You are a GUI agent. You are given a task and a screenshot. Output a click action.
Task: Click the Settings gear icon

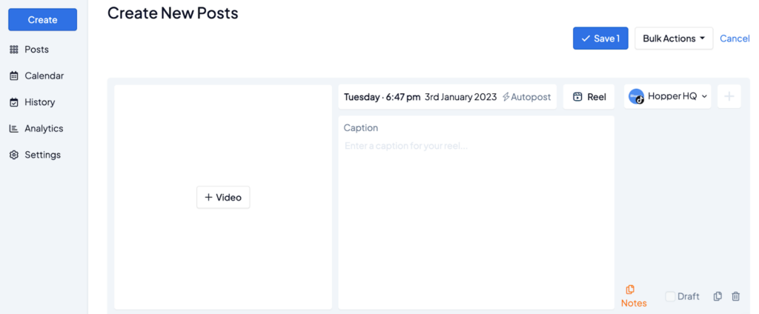(x=13, y=155)
